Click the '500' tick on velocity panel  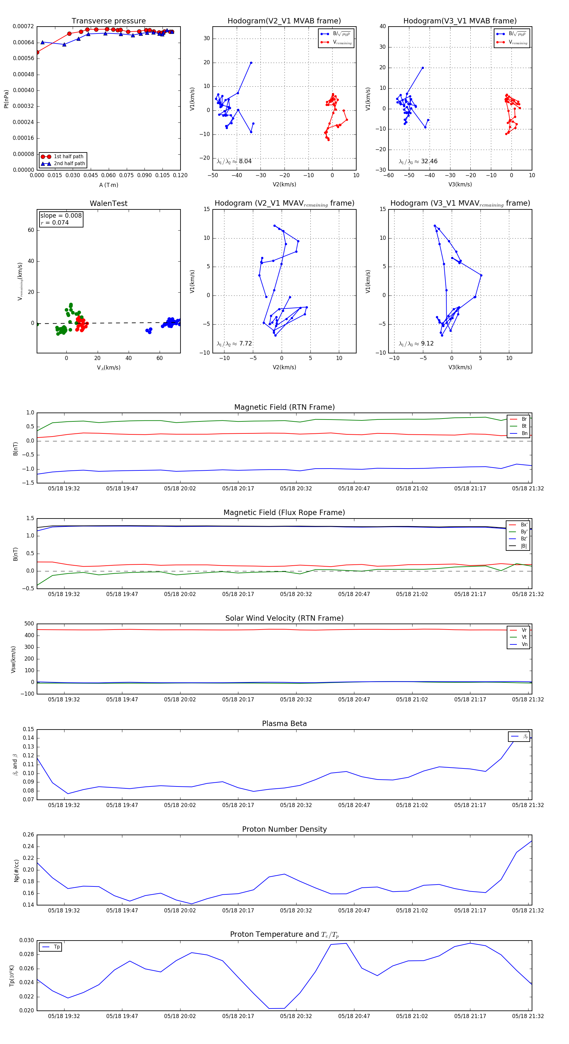click(29, 624)
